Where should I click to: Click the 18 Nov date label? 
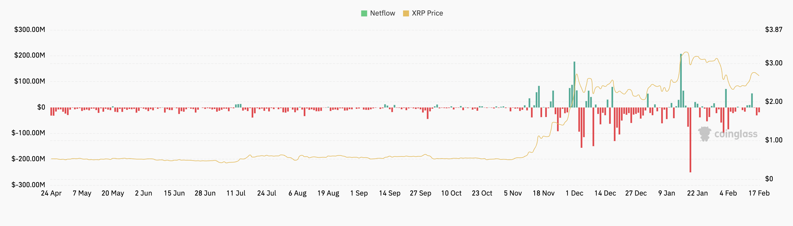coord(544,193)
